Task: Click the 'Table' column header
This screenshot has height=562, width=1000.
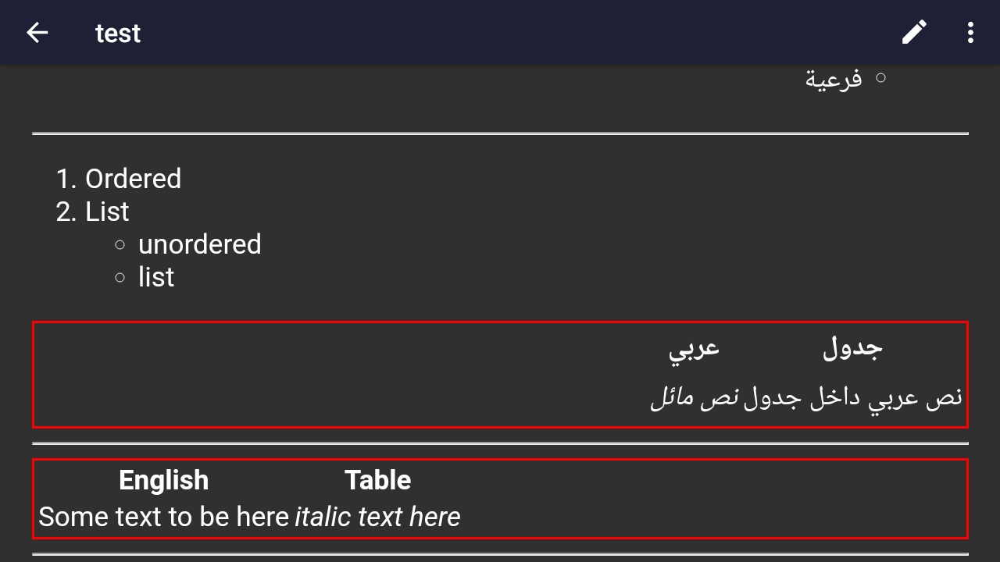Action: click(377, 479)
